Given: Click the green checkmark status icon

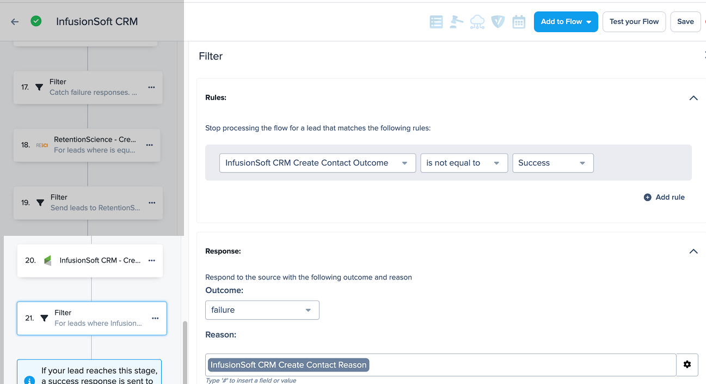Looking at the screenshot, I should [x=36, y=22].
